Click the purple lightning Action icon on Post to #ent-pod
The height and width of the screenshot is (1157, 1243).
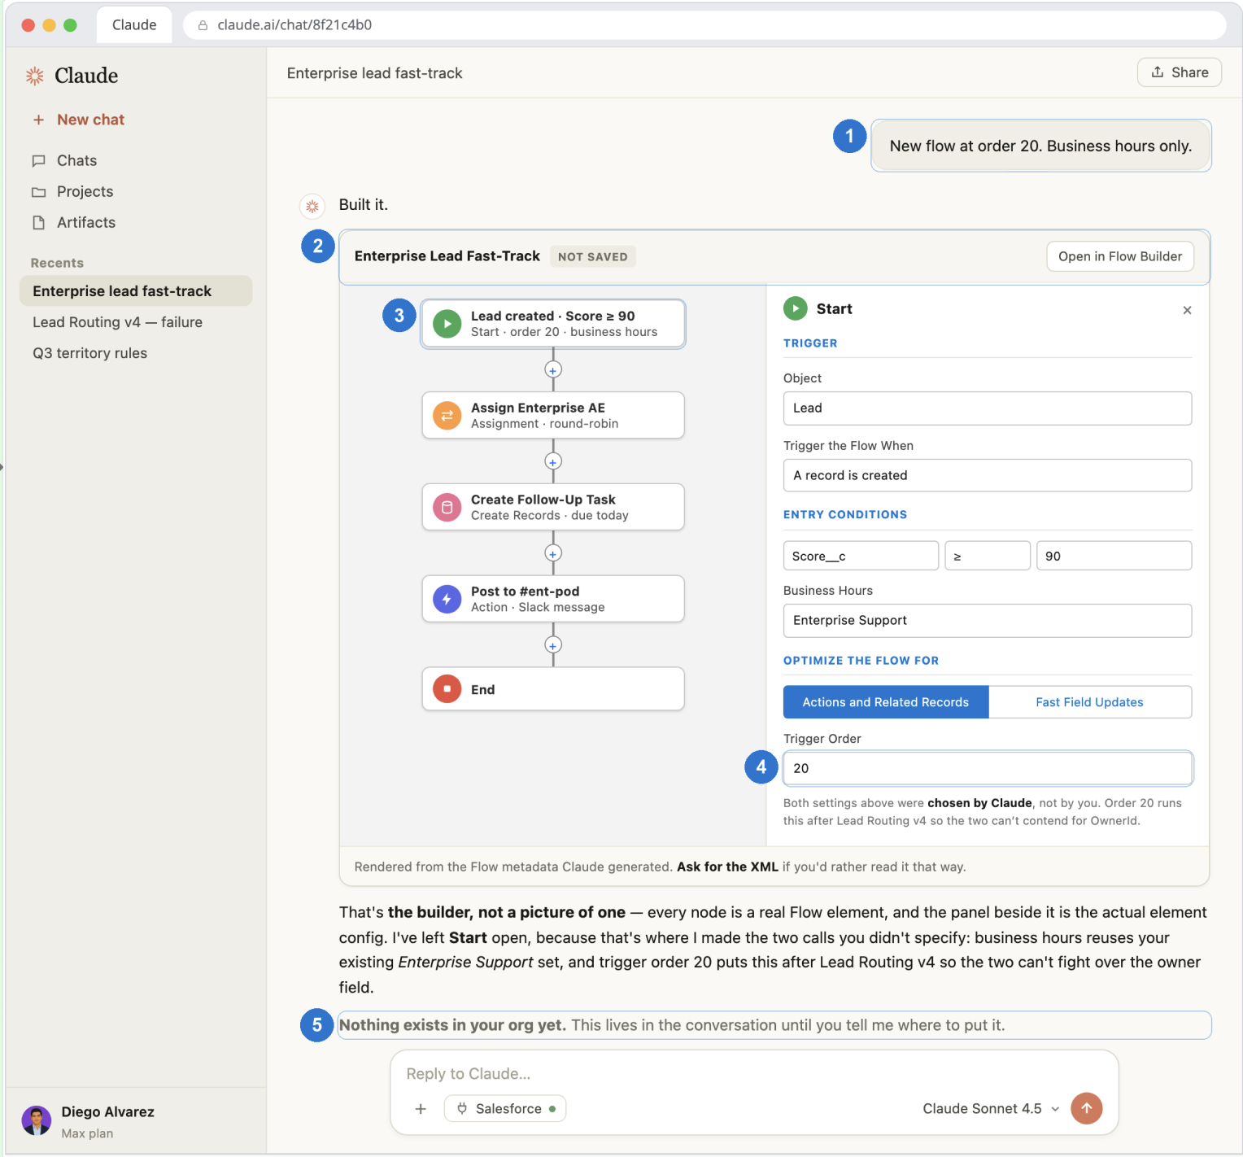pos(447,600)
